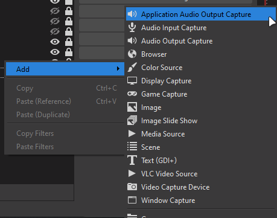Hide the source with the lowest visible eye icon
The width and height of the screenshot is (277, 218).
[x=55, y=52]
